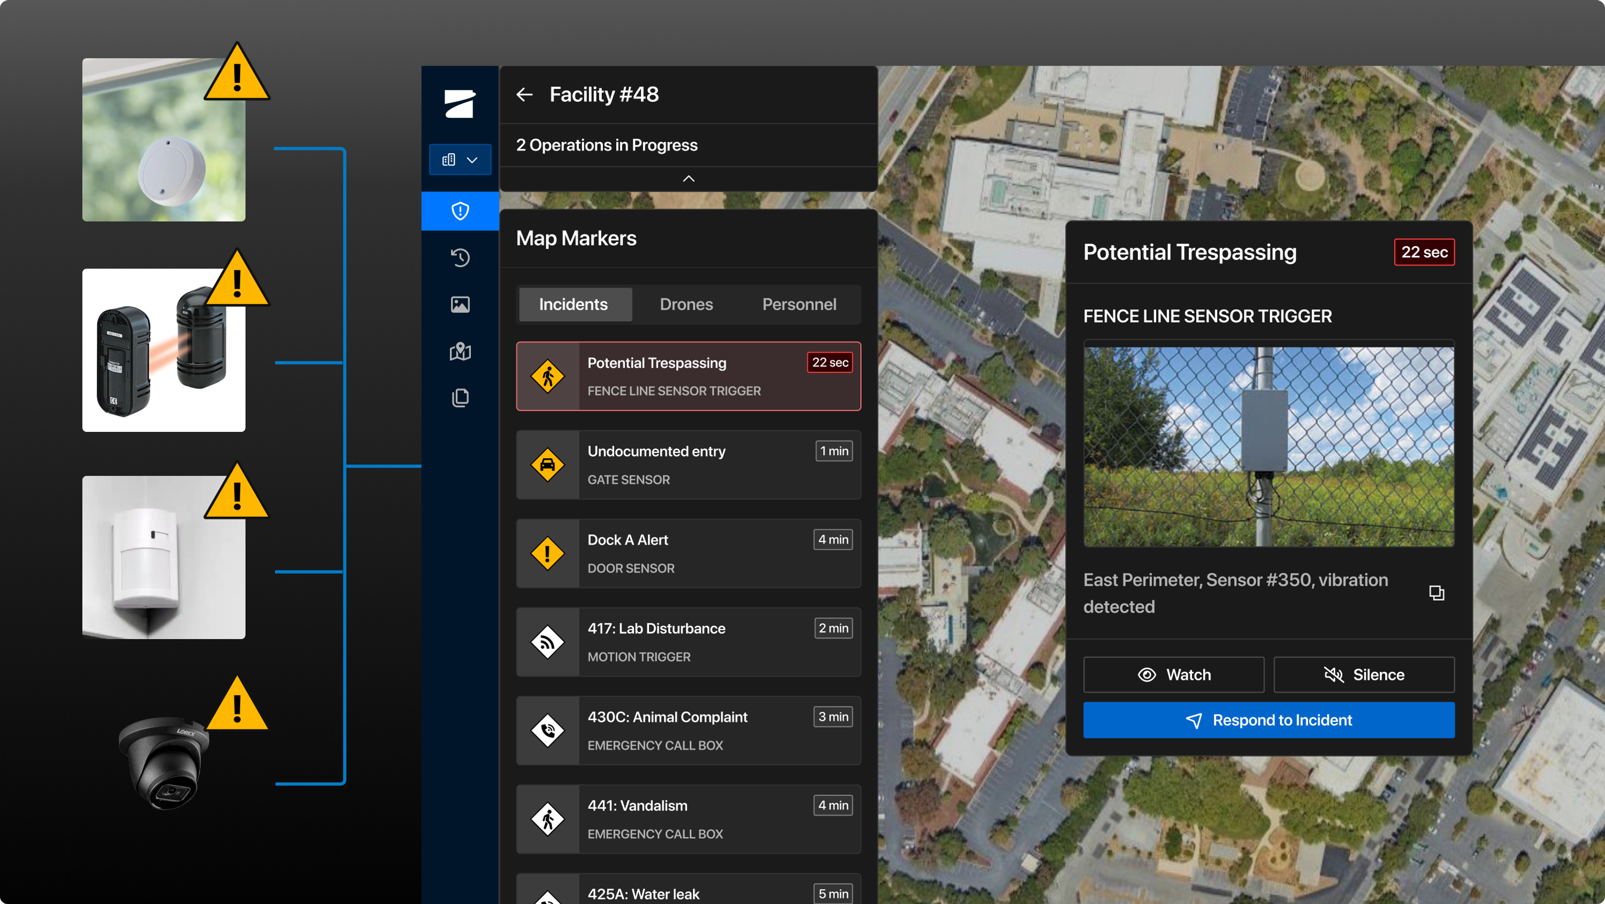The image size is (1605, 904).
Task: Click the 5 min badge on Water leak
Action: pos(833,893)
